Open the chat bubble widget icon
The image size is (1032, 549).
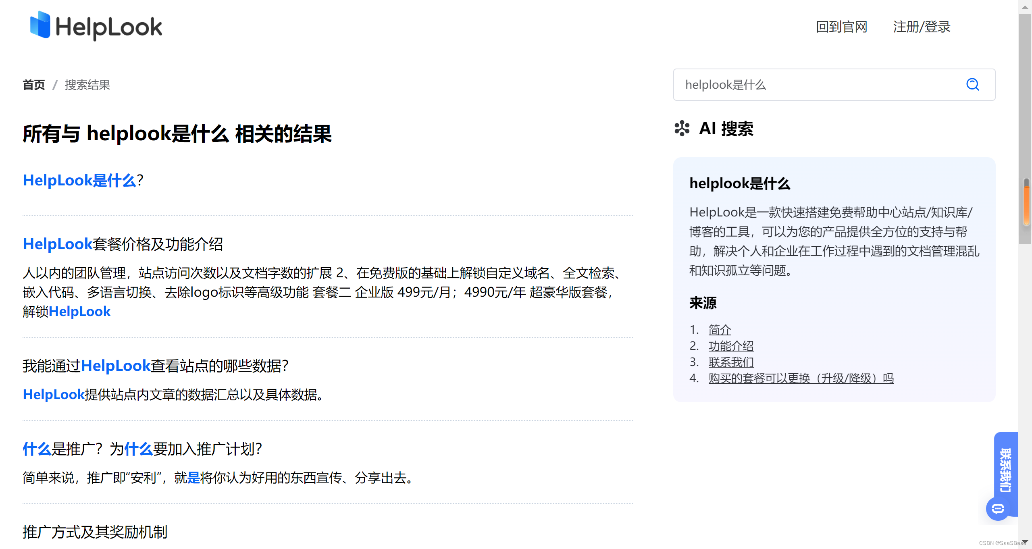[x=997, y=509]
